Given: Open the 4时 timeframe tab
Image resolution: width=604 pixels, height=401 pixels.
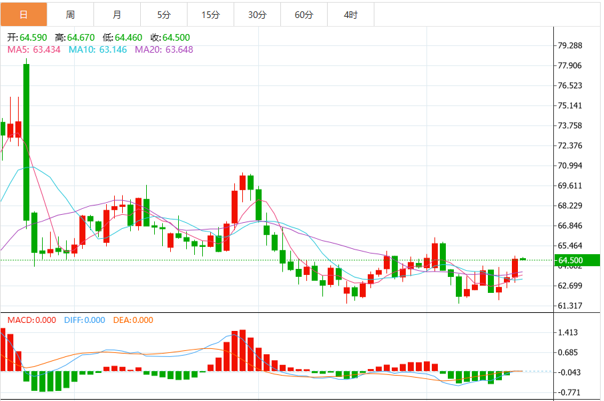Looking at the screenshot, I should click(350, 14).
